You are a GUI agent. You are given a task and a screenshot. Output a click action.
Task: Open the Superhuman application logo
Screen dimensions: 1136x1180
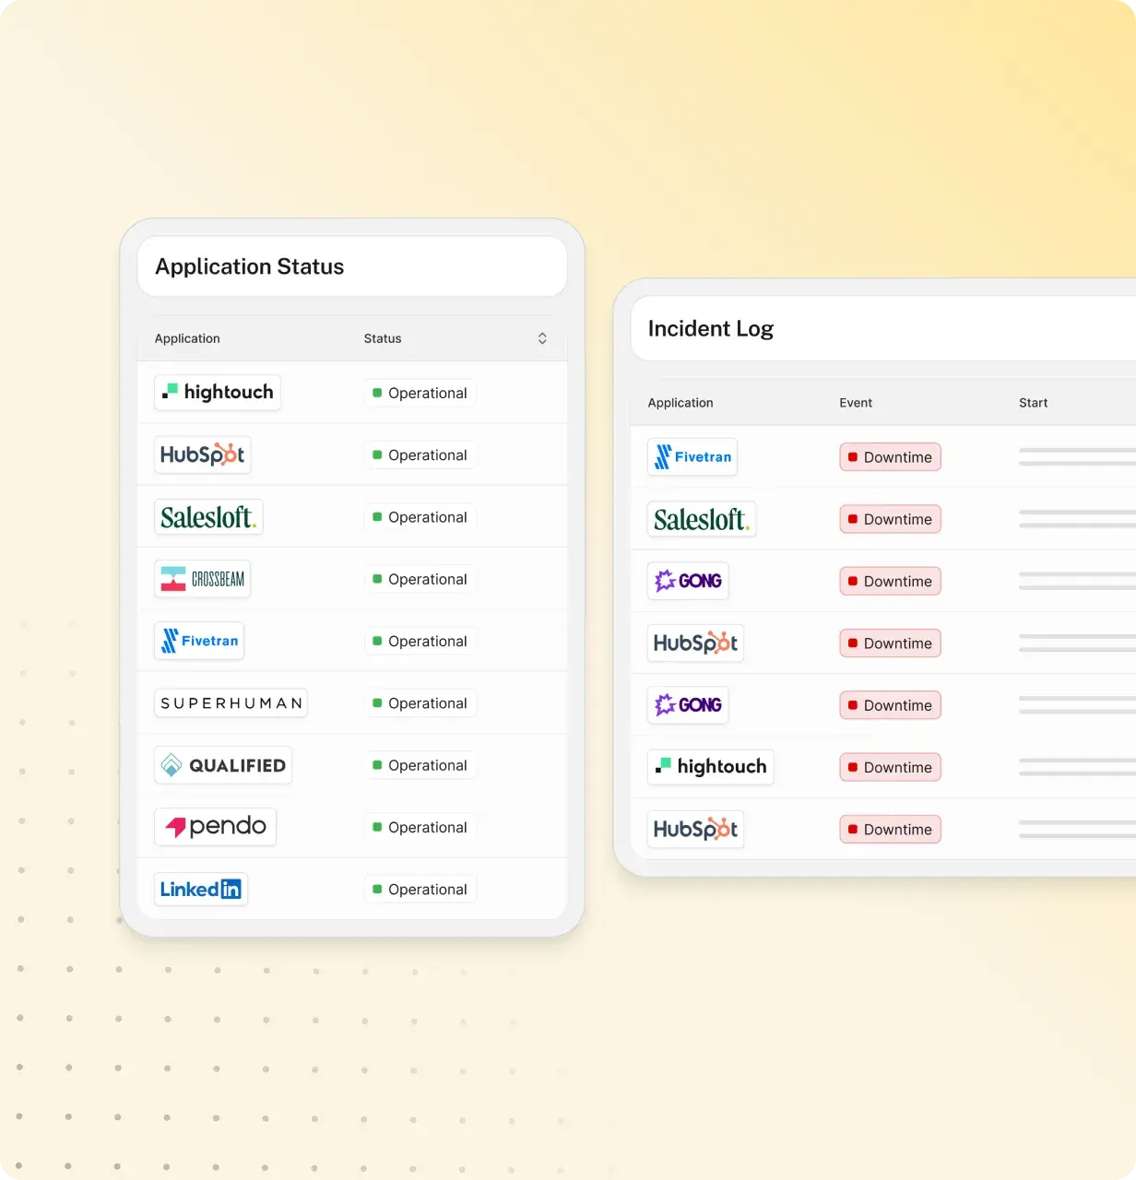click(231, 702)
